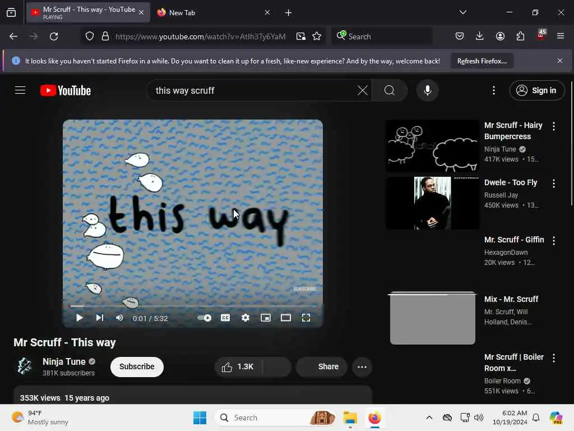Open File Explorer from taskbar

click(350, 418)
